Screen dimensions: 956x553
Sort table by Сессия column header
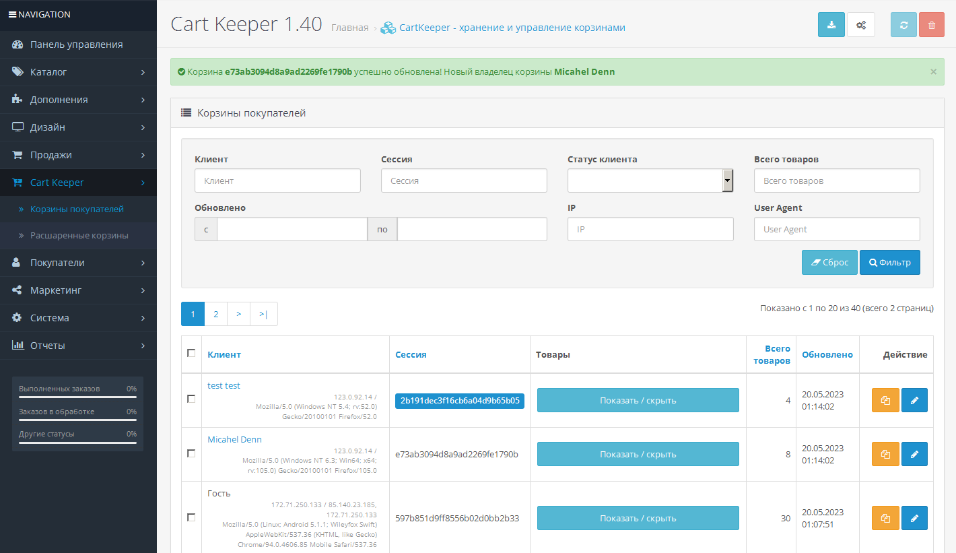pyautogui.click(x=411, y=354)
